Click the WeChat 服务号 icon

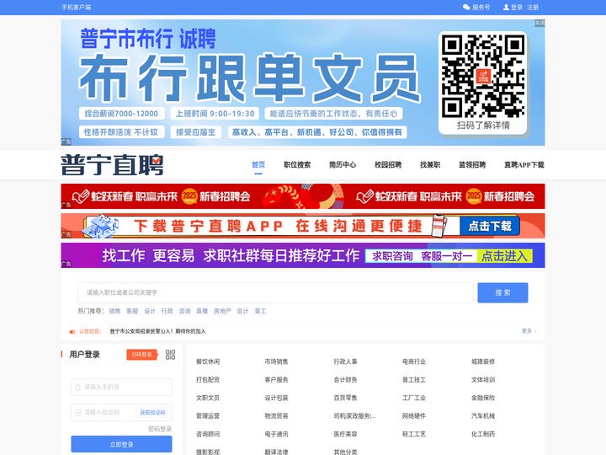pyautogui.click(x=466, y=7)
